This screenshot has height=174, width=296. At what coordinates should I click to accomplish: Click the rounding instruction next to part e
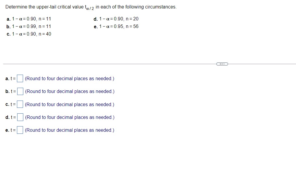[x=69, y=130]
